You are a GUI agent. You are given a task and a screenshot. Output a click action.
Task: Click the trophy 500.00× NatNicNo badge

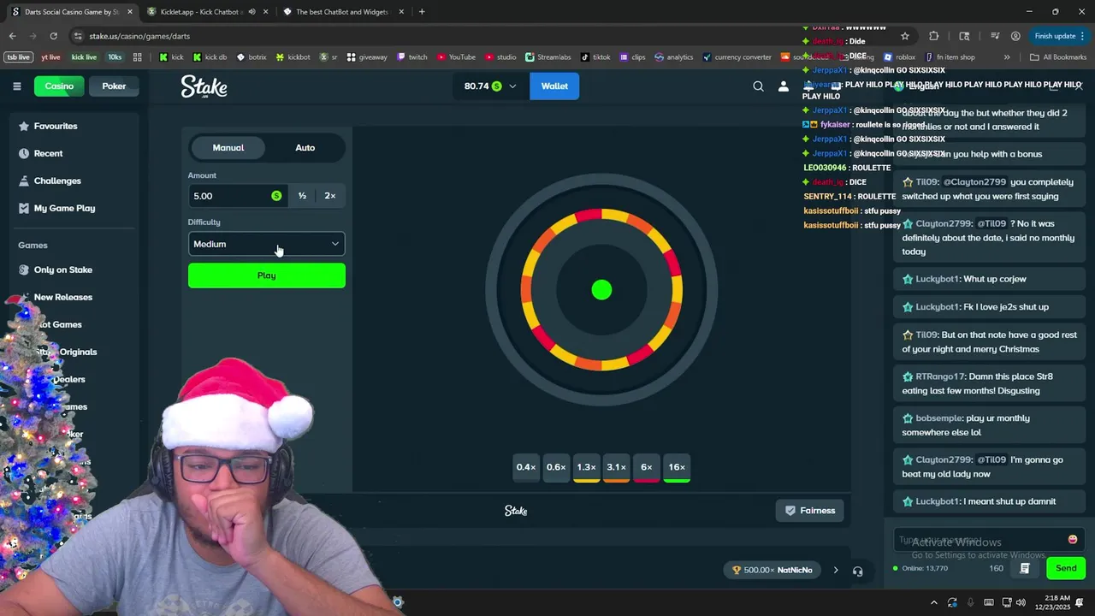pos(772,571)
